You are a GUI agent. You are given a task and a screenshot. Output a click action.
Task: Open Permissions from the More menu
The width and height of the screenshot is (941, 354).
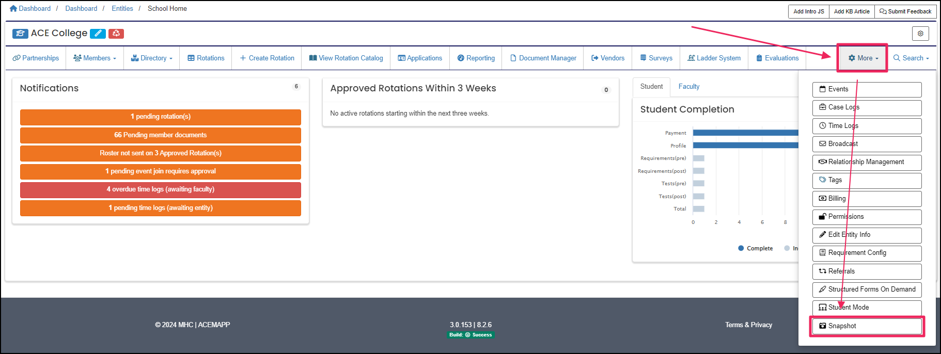tap(867, 217)
